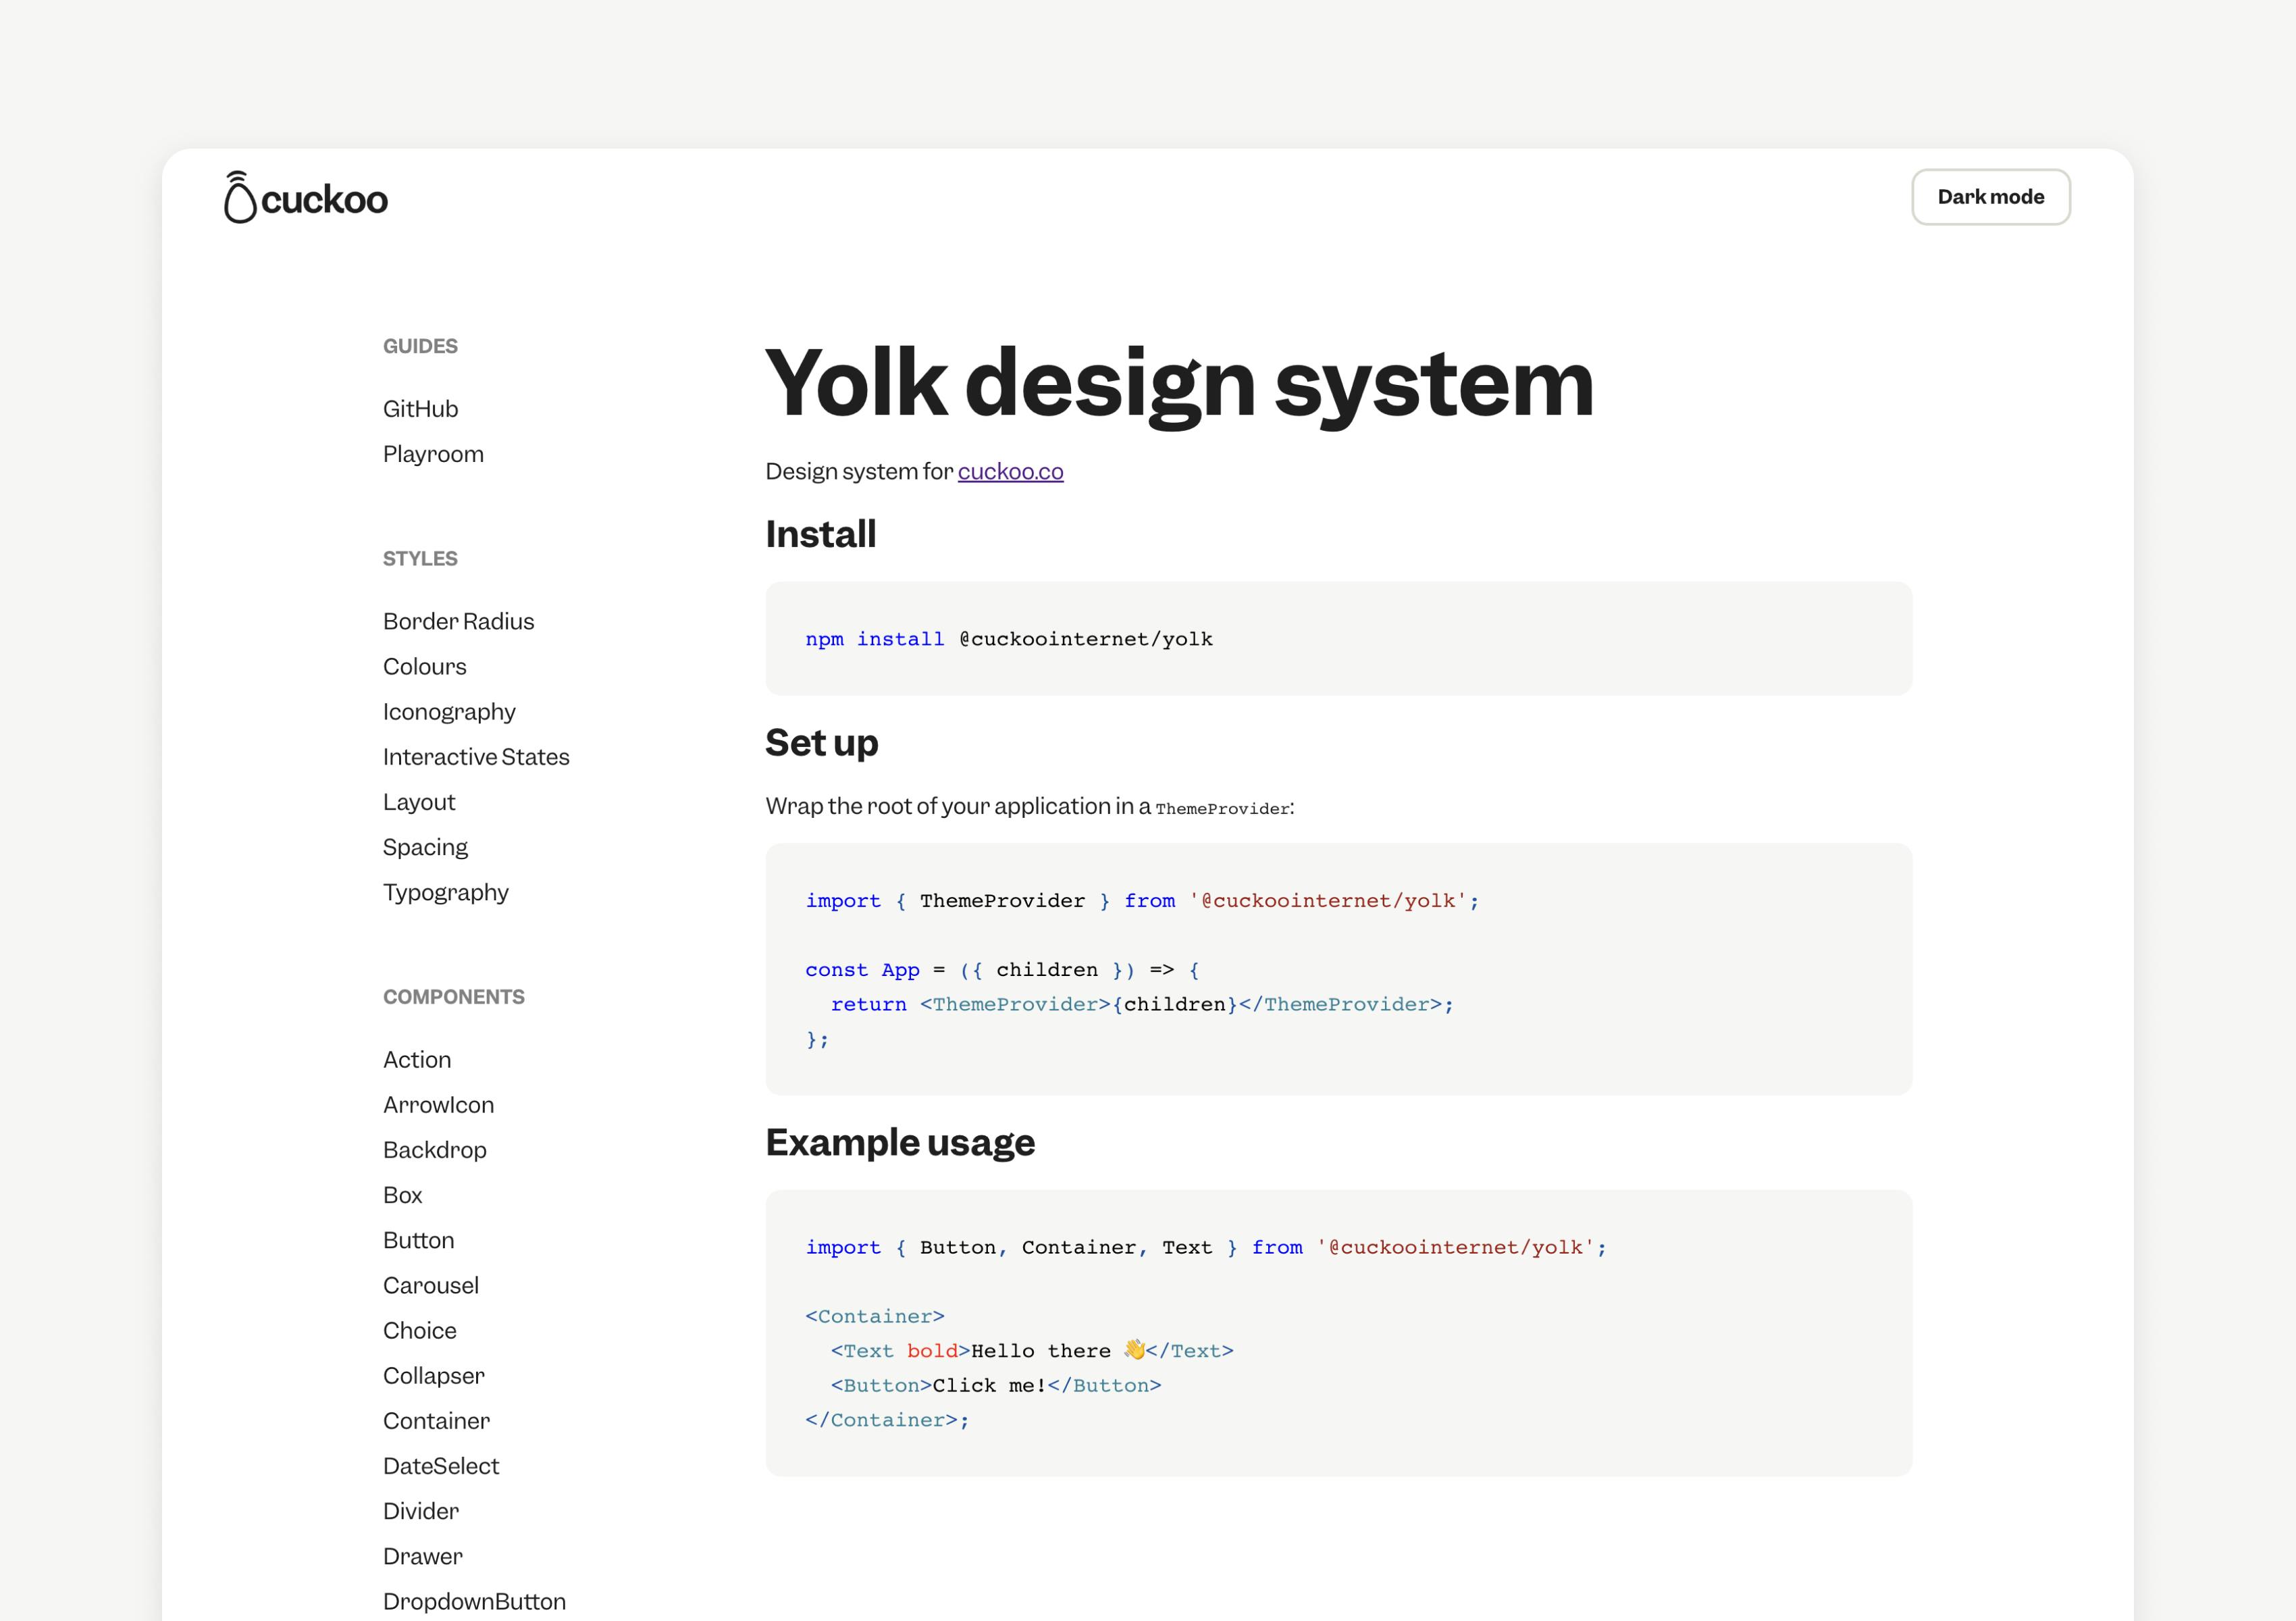
Task: Toggle Dark mode button
Action: (x=1990, y=197)
